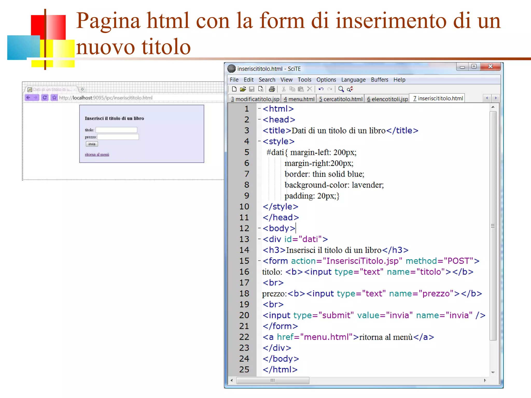
Task: Click the vertical scrollbar down arrow
Action: pyautogui.click(x=493, y=373)
